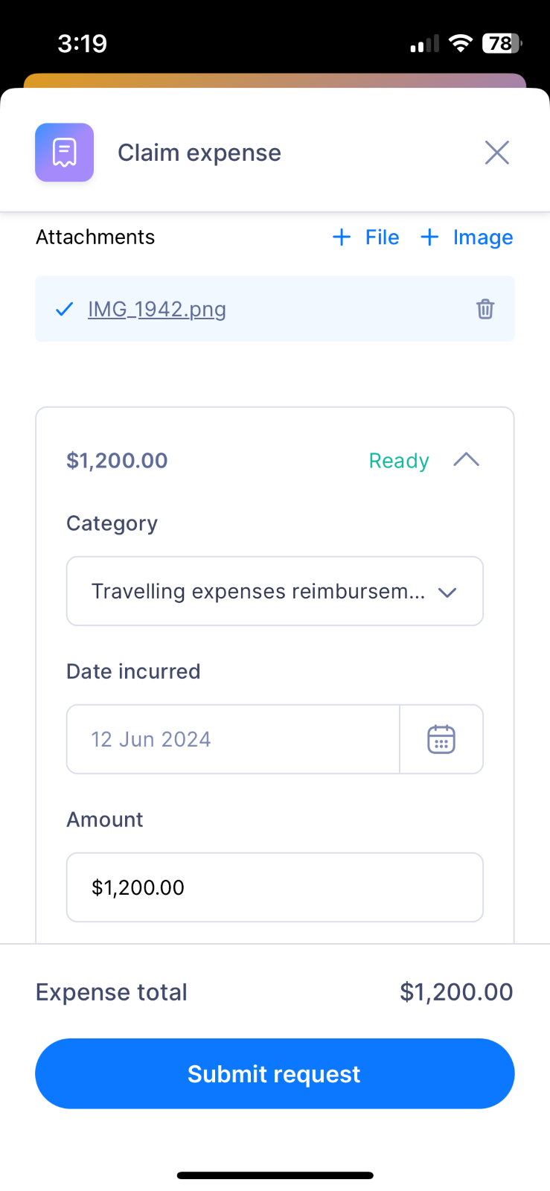The width and height of the screenshot is (550, 1191).
Task: Tap the blue checkmark beside IMG_1942.png
Action: pyautogui.click(x=65, y=309)
